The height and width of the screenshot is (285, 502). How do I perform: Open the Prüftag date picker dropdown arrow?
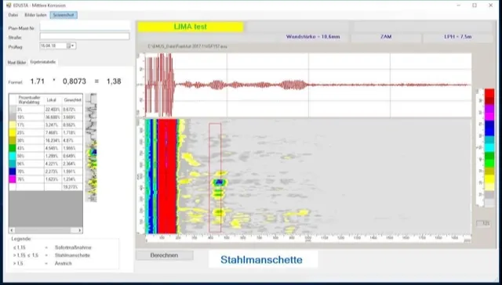tap(73, 46)
